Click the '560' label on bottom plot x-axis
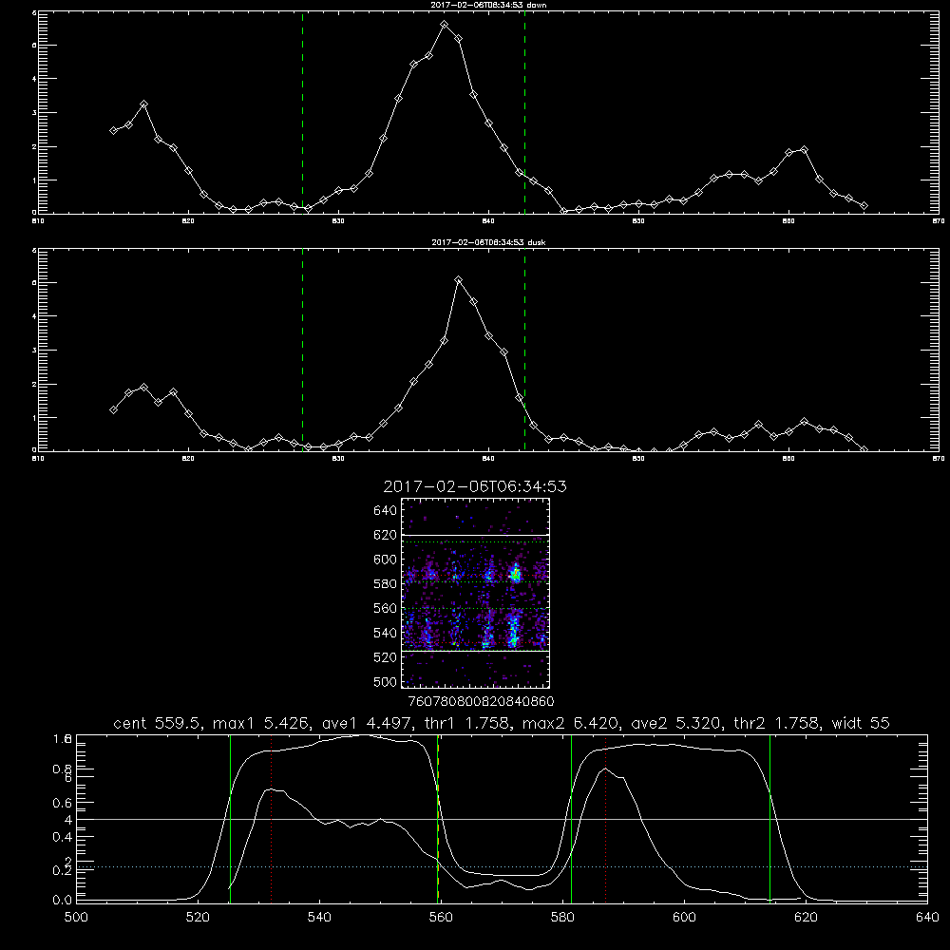The height and width of the screenshot is (950, 950). coord(441,918)
